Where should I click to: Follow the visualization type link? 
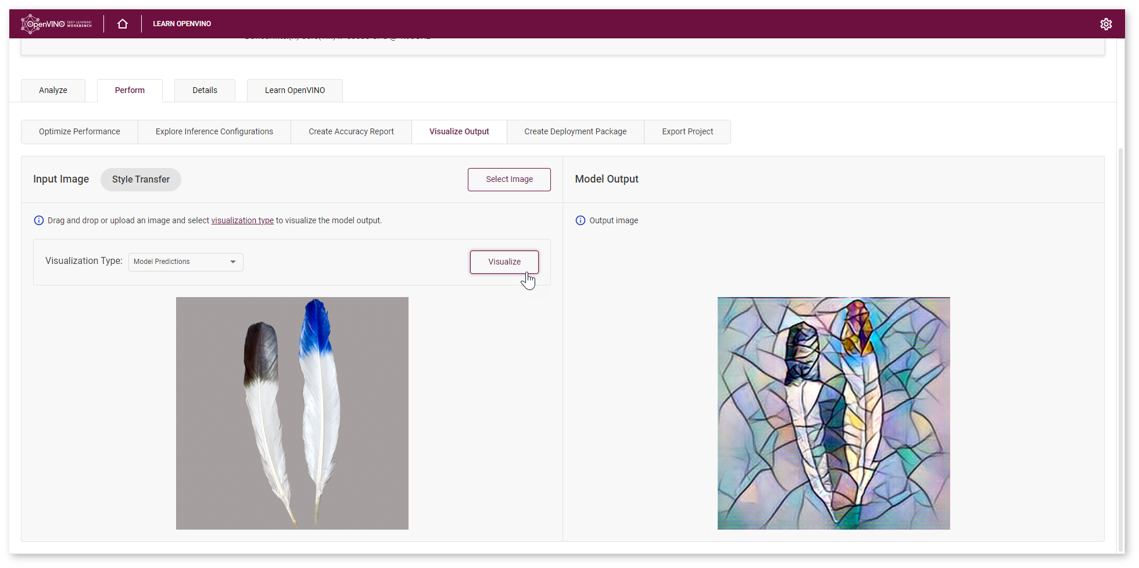click(x=242, y=220)
